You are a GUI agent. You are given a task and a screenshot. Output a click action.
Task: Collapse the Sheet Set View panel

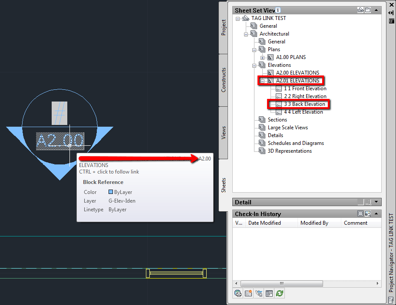376,10
